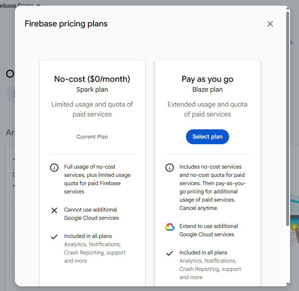Click Included in all plans under Spark

pos(88,236)
